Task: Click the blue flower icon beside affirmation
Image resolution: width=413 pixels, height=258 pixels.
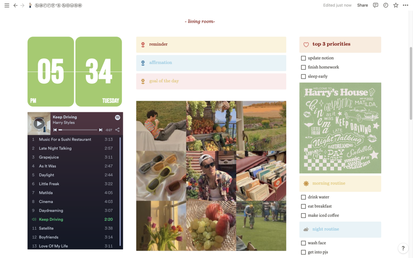Action: click(x=143, y=63)
